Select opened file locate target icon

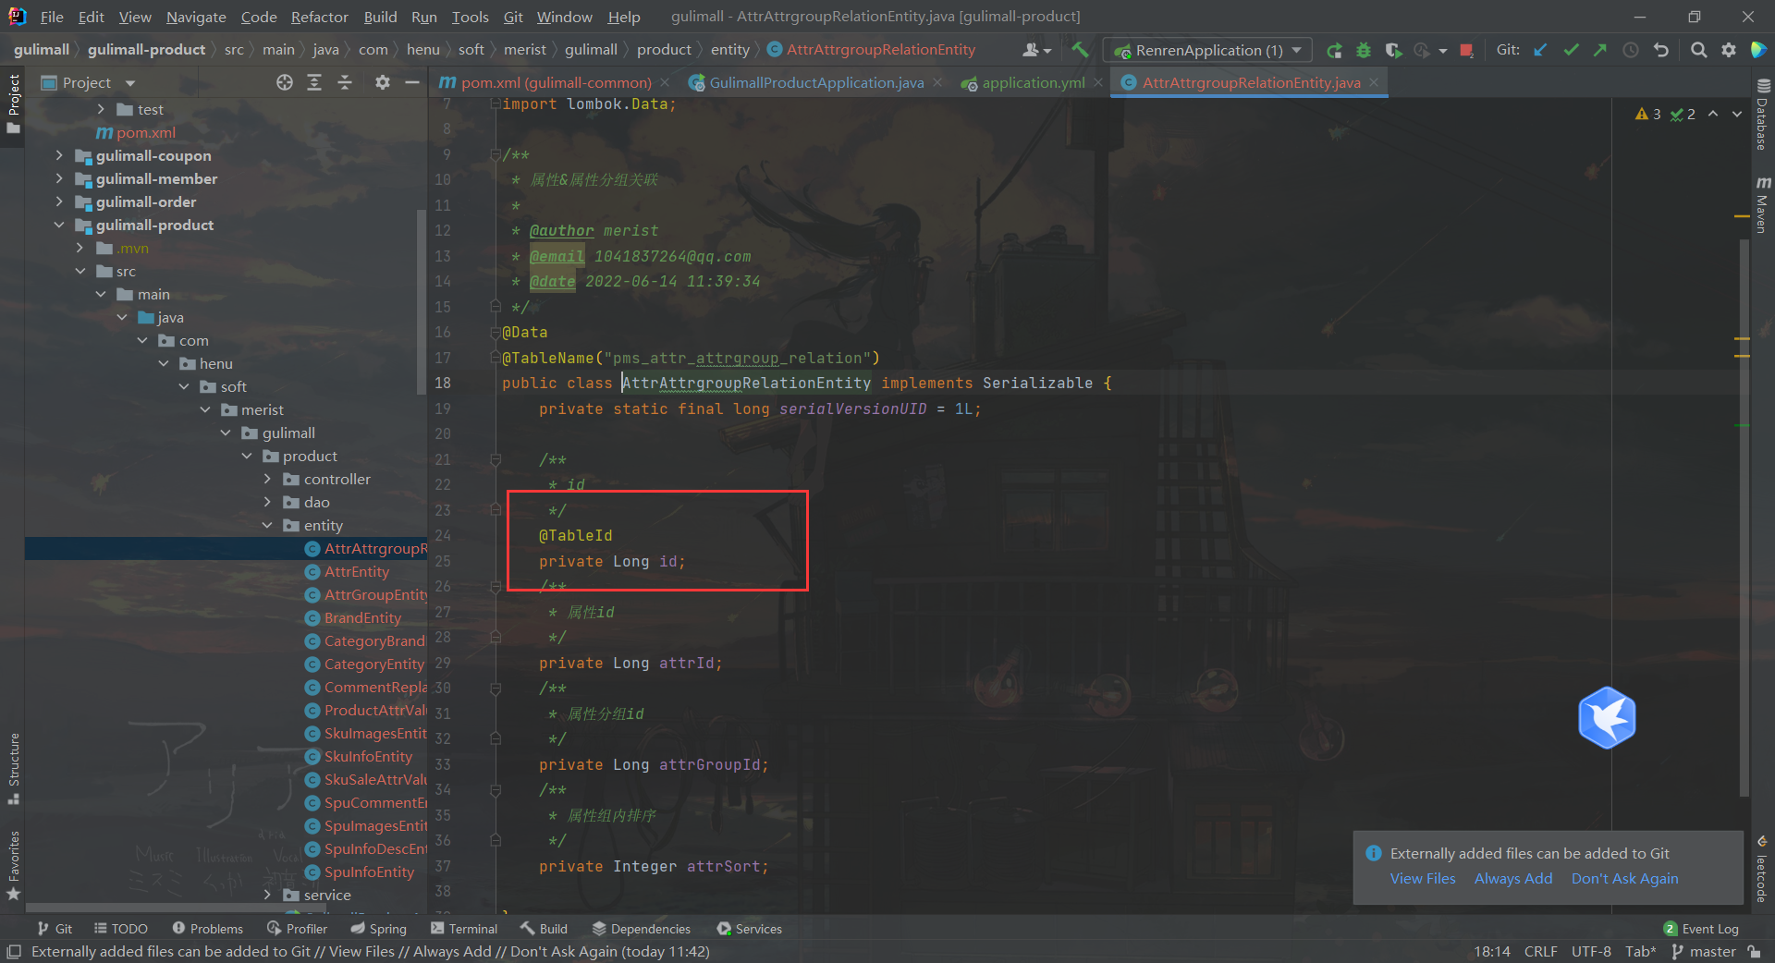pyautogui.click(x=285, y=82)
